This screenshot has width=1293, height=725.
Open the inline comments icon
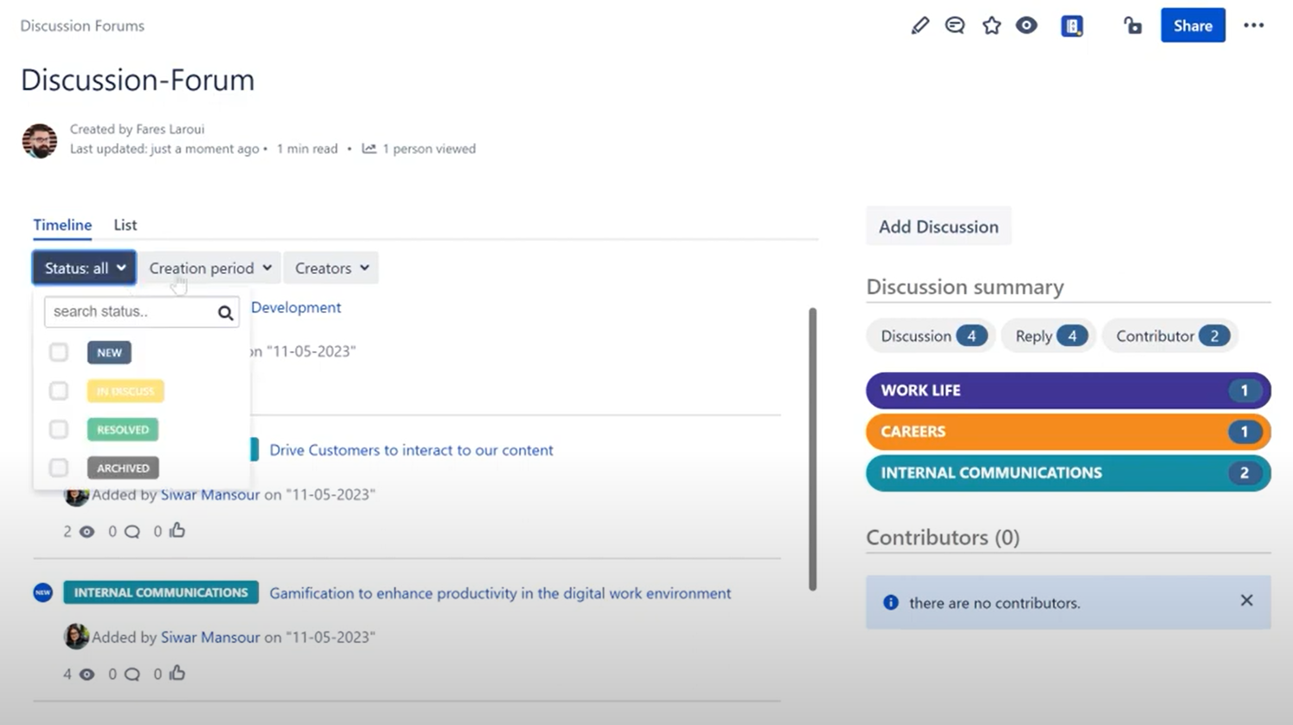955,25
